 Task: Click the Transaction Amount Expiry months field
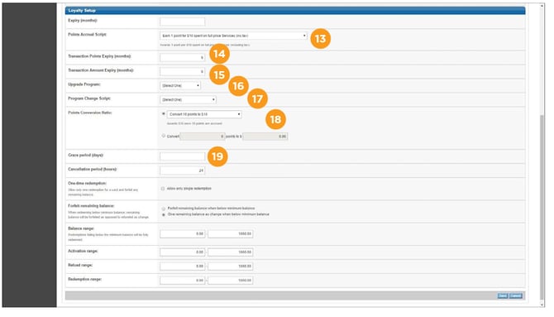182,71
